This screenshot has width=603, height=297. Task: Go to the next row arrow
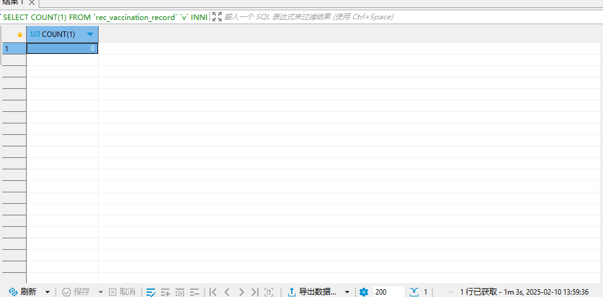pos(241,292)
